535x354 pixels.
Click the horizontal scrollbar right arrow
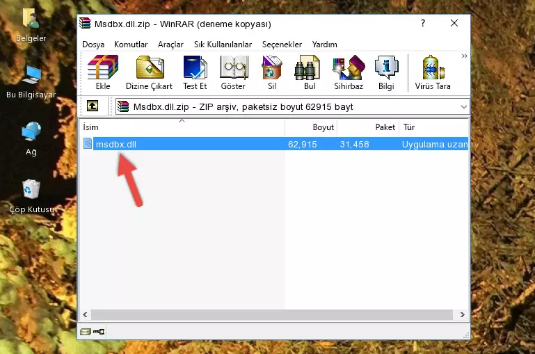pyautogui.click(x=463, y=314)
